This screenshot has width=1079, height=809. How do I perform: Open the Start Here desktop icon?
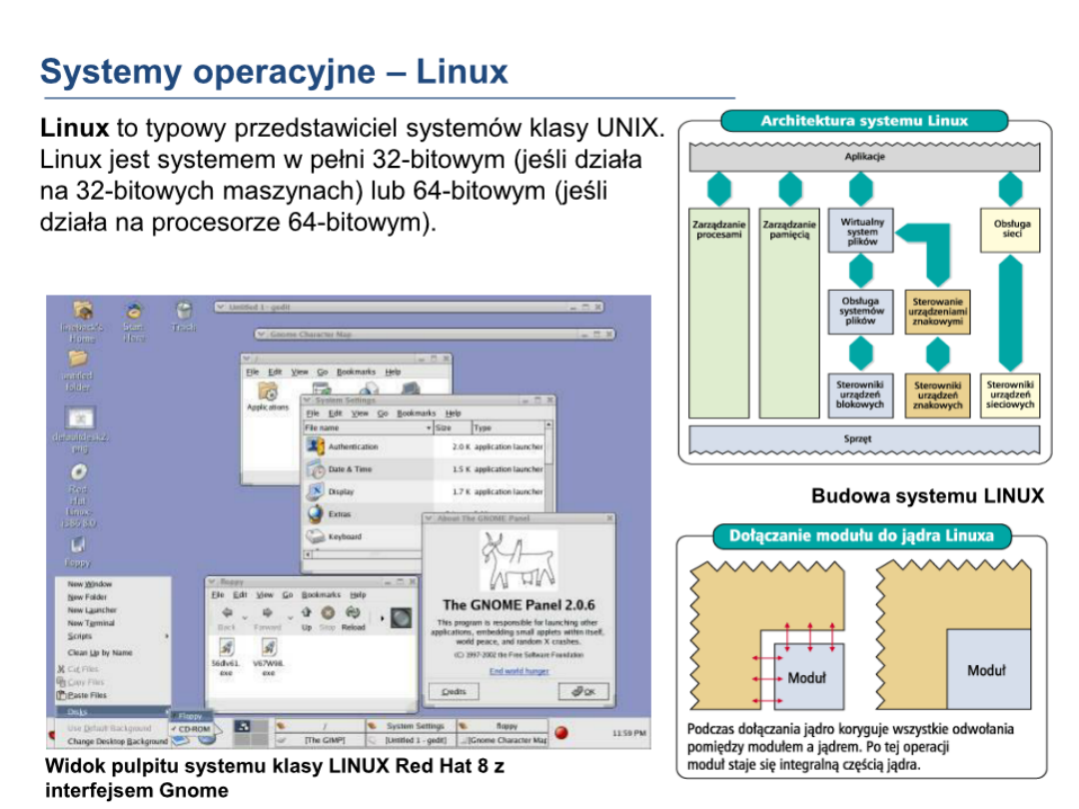coord(134,313)
